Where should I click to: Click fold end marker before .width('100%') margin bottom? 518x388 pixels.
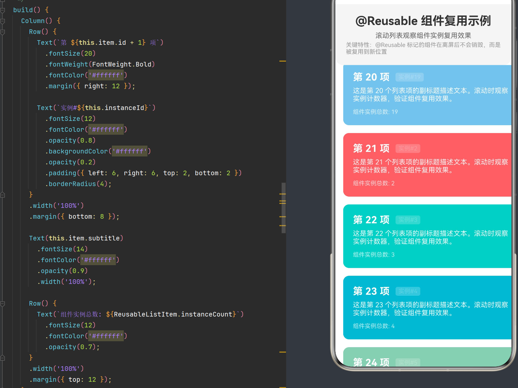pyautogui.click(x=2, y=195)
